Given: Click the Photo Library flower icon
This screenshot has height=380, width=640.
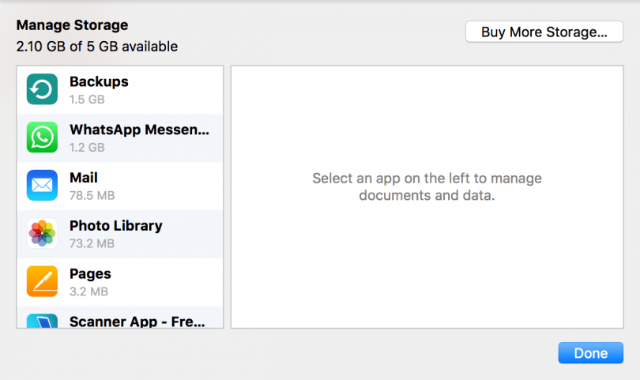Looking at the screenshot, I should tap(42, 234).
